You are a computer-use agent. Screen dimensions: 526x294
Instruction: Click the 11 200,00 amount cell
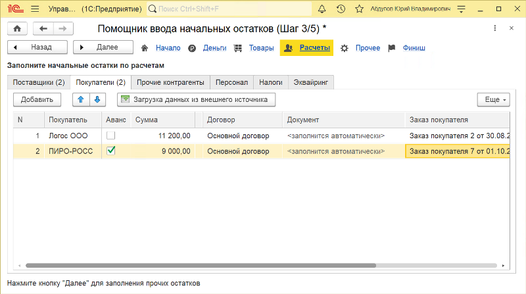pyautogui.click(x=163, y=135)
